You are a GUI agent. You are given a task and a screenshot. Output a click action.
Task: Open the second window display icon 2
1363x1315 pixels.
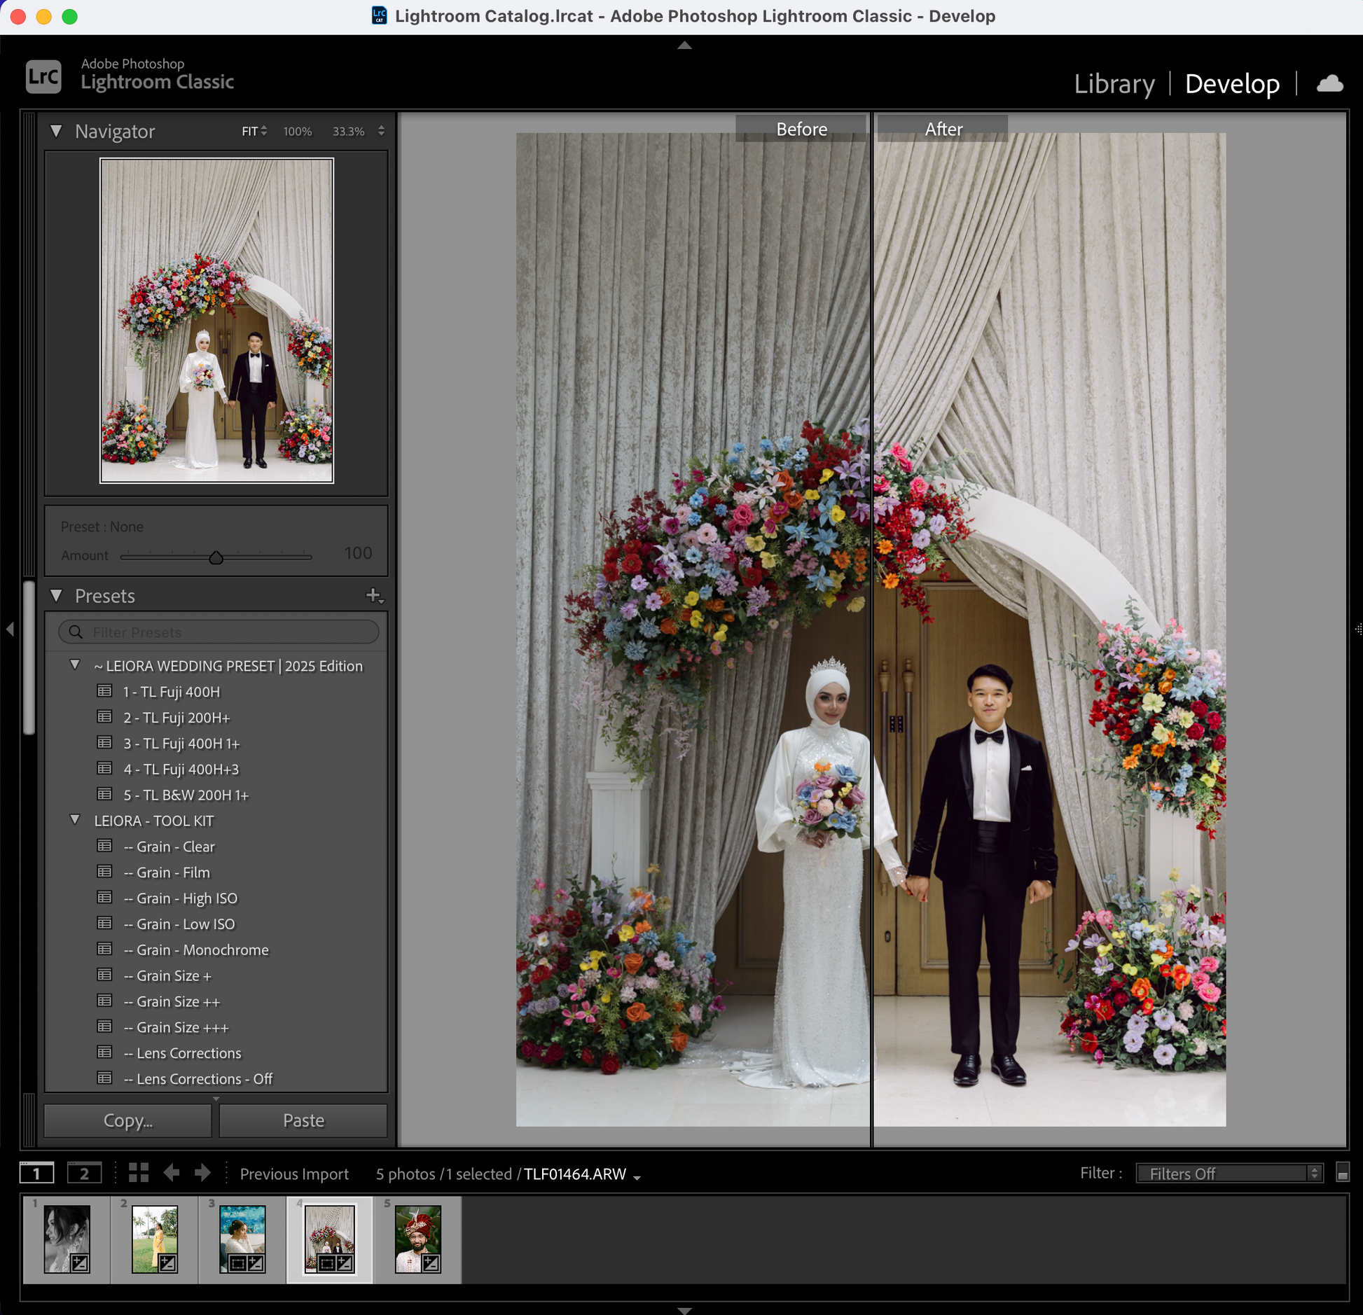point(84,1173)
